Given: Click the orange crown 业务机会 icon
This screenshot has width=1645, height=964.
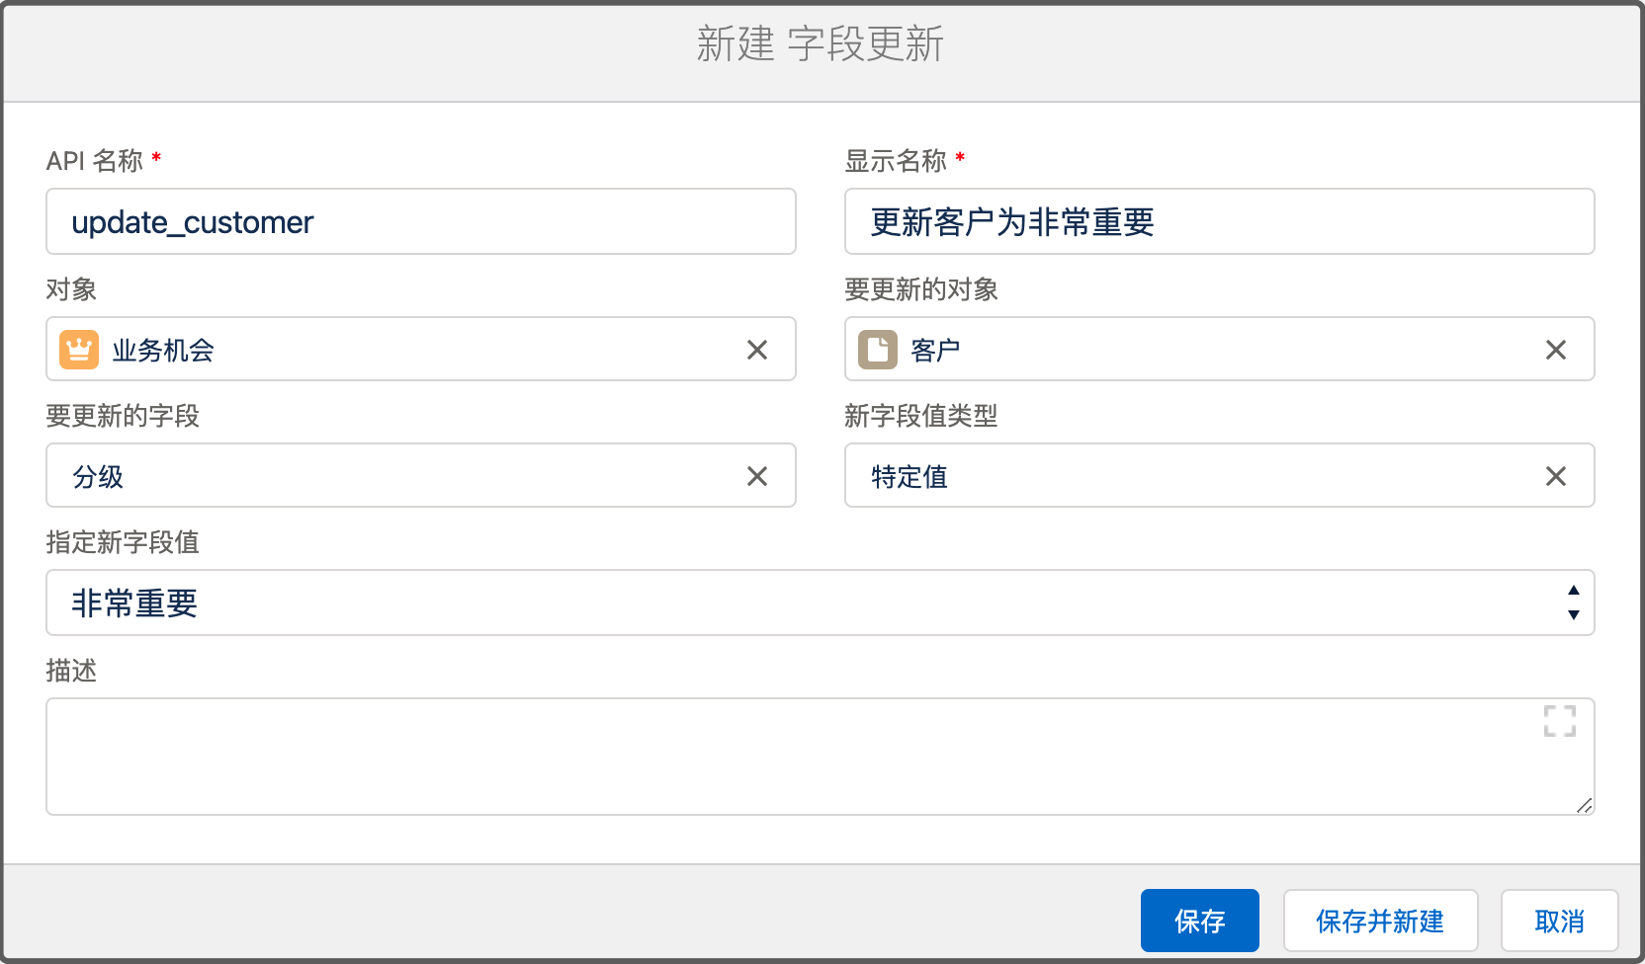Looking at the screenshot, I should 79,350.
